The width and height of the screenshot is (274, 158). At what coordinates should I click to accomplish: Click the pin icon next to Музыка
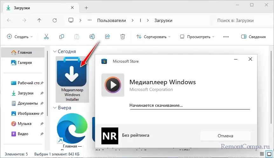click(42, 124)
